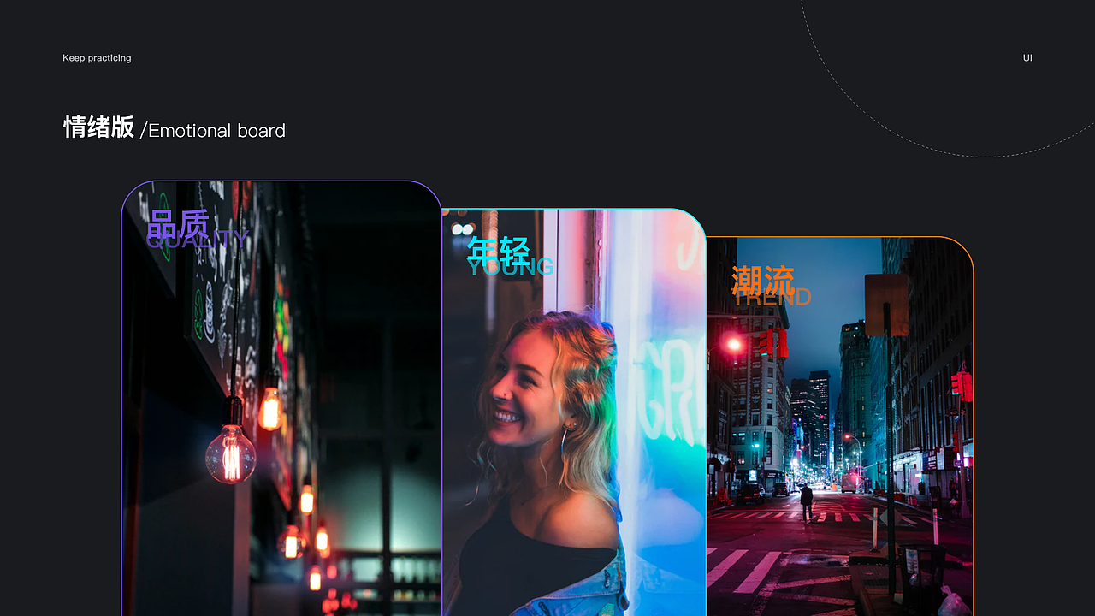Image resolution: width=1095 pixels, height=616 pixels.
Task: Click the 'UI' label in the top right
Action: tap(1027, 58)
